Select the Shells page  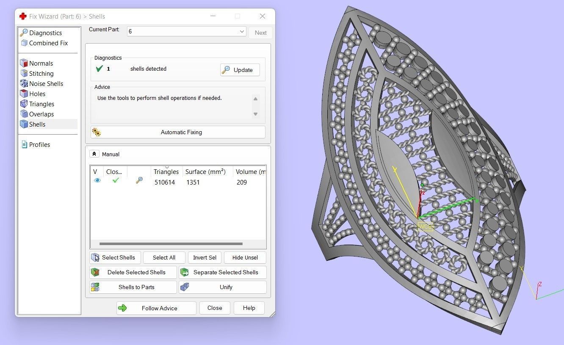point(37,124)
